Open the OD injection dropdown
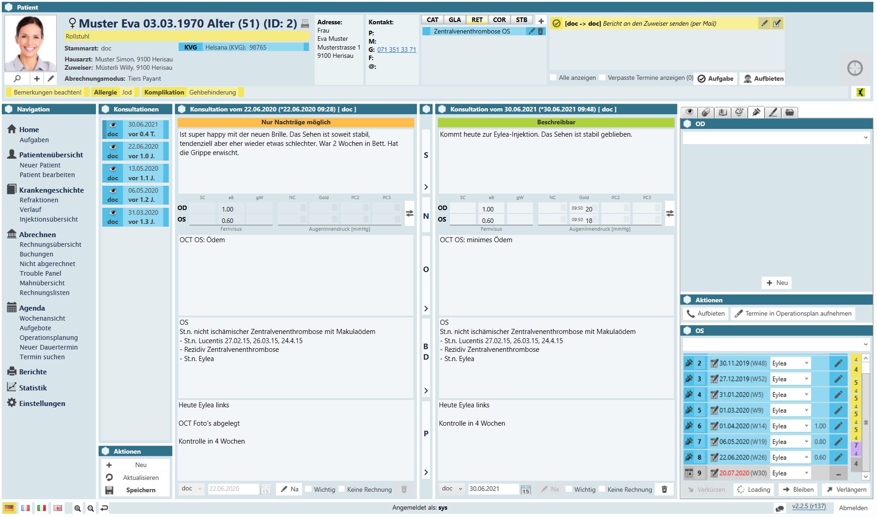877x517 pixels. [776, 138]
